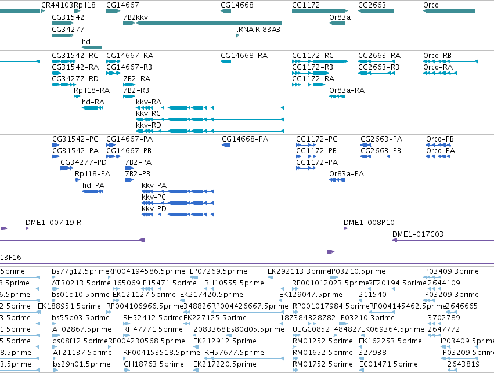This screenshot has height=373, width=494.
Task: Open EST label RH10555.5prime
Action: [234, 283]
